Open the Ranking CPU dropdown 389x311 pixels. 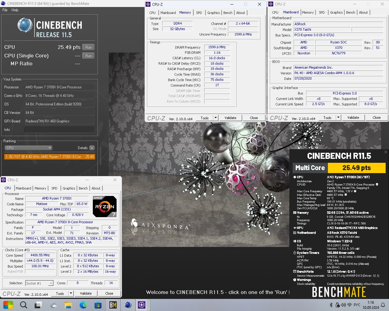click(x=29, y=148)
